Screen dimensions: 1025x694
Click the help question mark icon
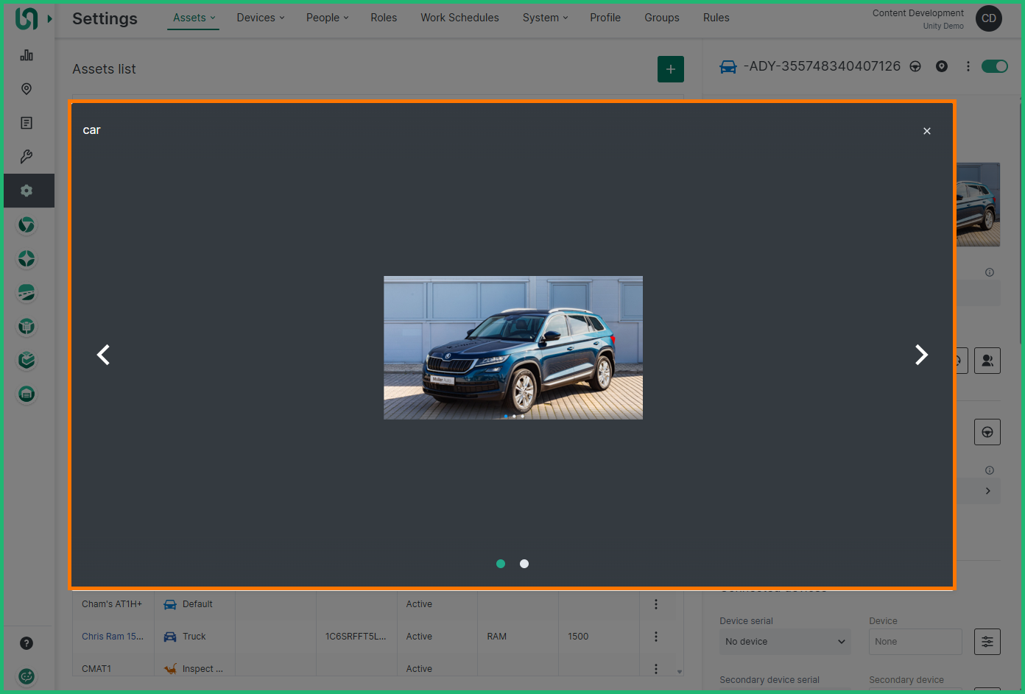(27, 643)
